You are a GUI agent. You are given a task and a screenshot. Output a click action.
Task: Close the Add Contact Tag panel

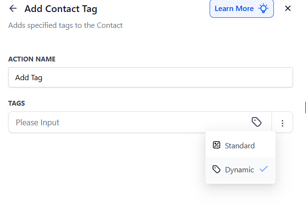tap(288, 9)
